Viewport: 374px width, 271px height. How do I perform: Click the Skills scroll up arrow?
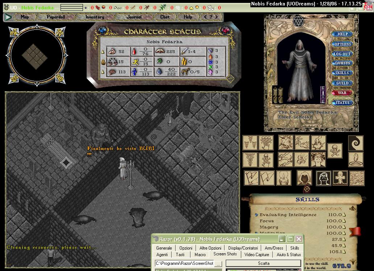353,208
